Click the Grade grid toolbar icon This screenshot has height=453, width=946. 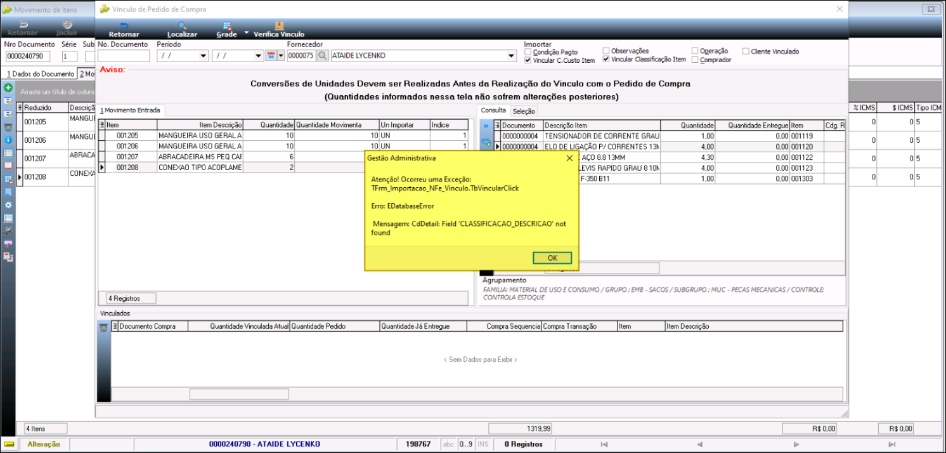226,29
